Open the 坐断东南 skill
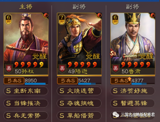The width and height of the screenshot is (160, 122). click(x=26, y=91)
